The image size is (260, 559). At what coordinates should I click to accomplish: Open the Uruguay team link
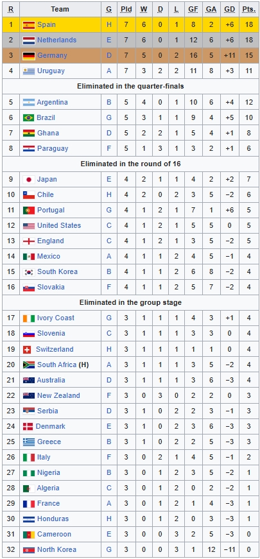pos(51,71)
